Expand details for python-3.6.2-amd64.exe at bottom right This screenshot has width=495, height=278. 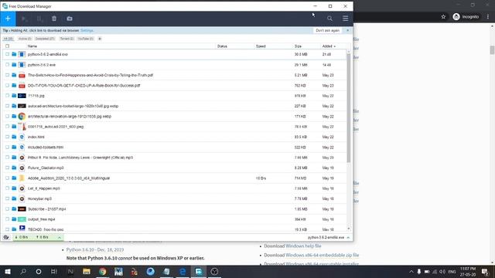(x=348, y=237)
